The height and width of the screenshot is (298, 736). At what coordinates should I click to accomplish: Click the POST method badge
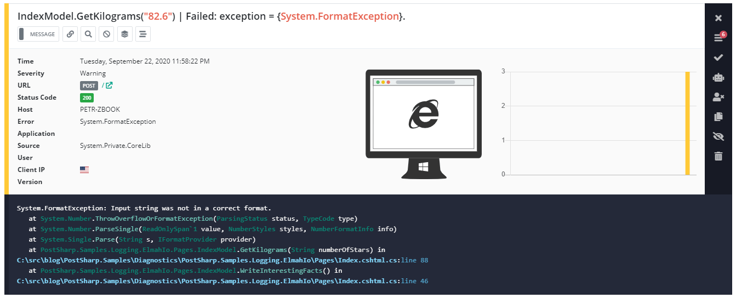point(89,85)
